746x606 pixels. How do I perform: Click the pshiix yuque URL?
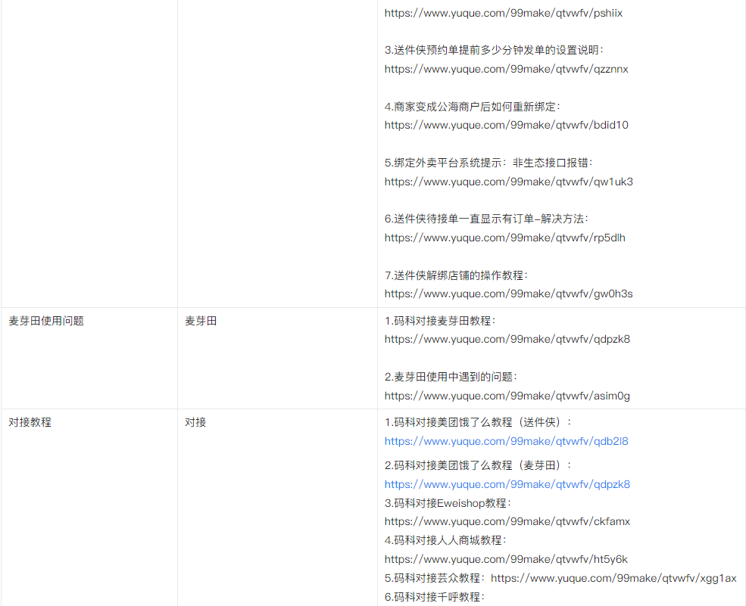coord(504,13)
